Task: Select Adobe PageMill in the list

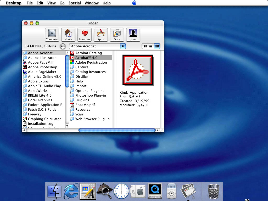Action: pyautogui.click(x=44, y=62)
